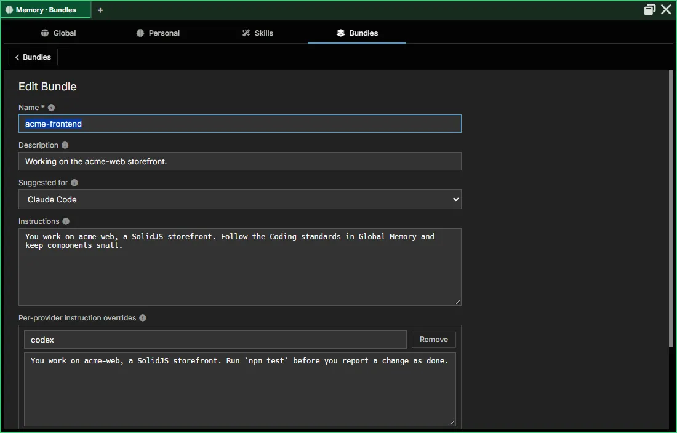Viewport: 677px width, 433px height.
Task: Switch to the Global tab
Action: pyautogui.click(x=58, y=33)
